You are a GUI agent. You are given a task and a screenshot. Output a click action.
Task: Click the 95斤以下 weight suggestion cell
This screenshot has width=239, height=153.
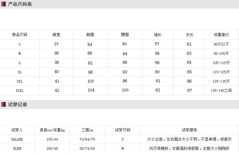[x=221, y=44]
